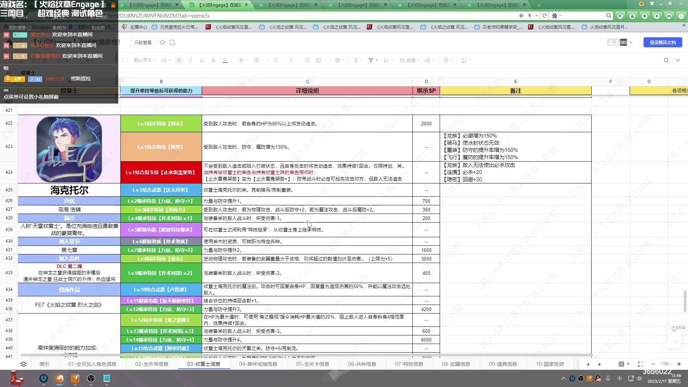Screen dimensions: 688x387
Task: Click the 元気壹充拉の日常 bookmark
Action: click(175, 27)
